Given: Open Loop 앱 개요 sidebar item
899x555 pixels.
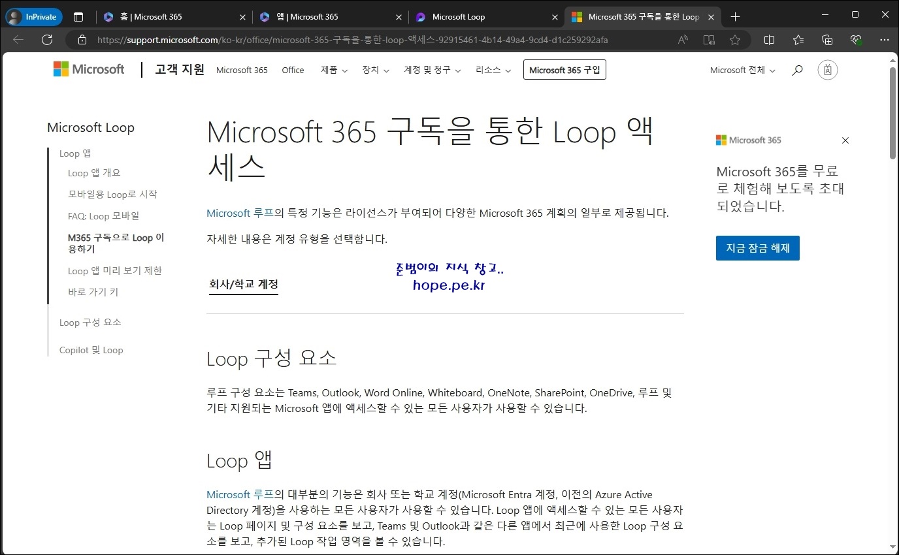Looking at the screenshot, I should 94,173.
